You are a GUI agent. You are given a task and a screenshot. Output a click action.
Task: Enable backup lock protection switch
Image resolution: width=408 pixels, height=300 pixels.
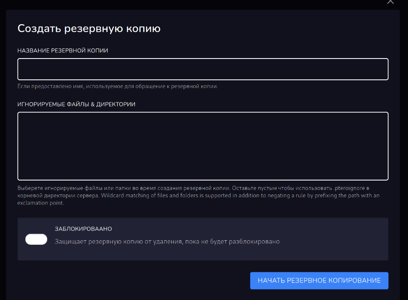(x=36, y=239)
